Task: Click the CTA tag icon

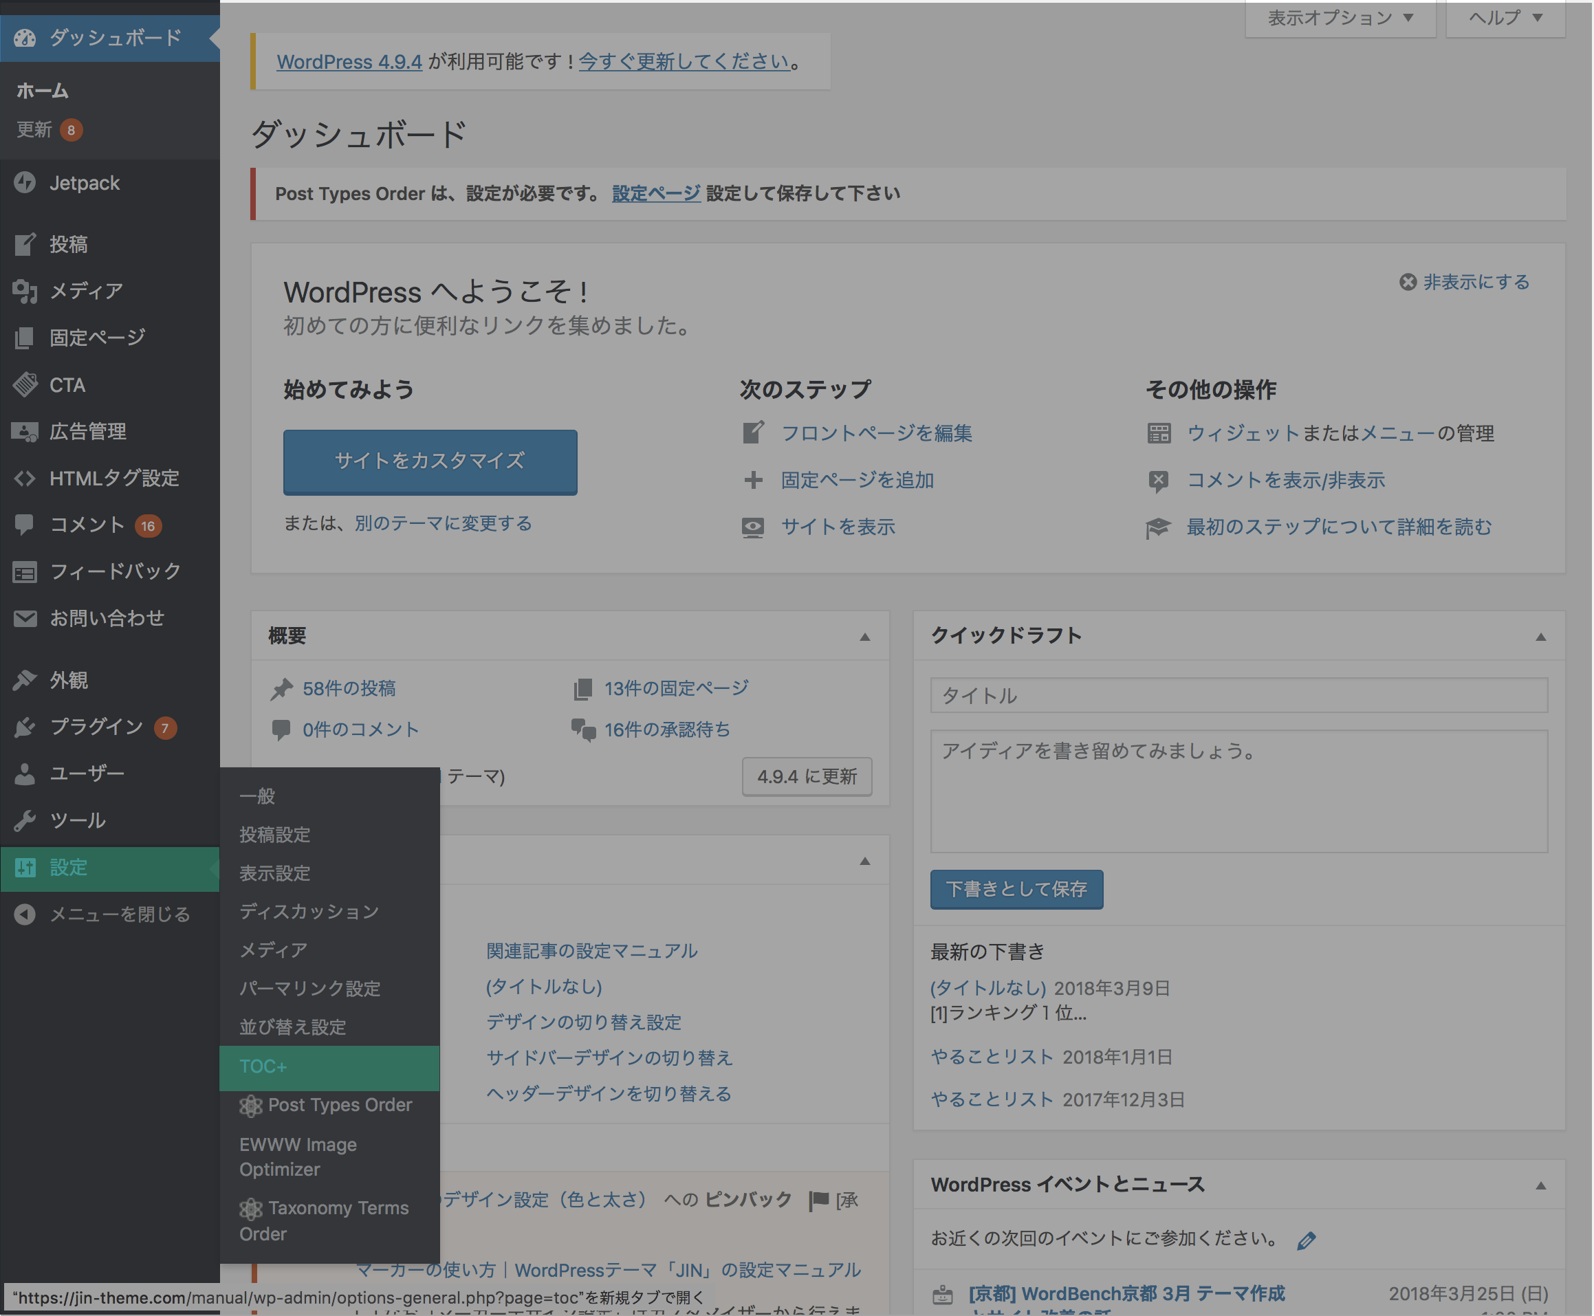Action: pyautogui.click(x=24, y=385)
